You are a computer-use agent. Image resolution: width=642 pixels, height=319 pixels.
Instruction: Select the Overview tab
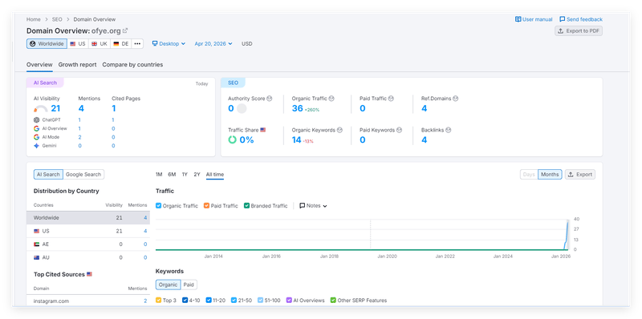coord(39,65)
